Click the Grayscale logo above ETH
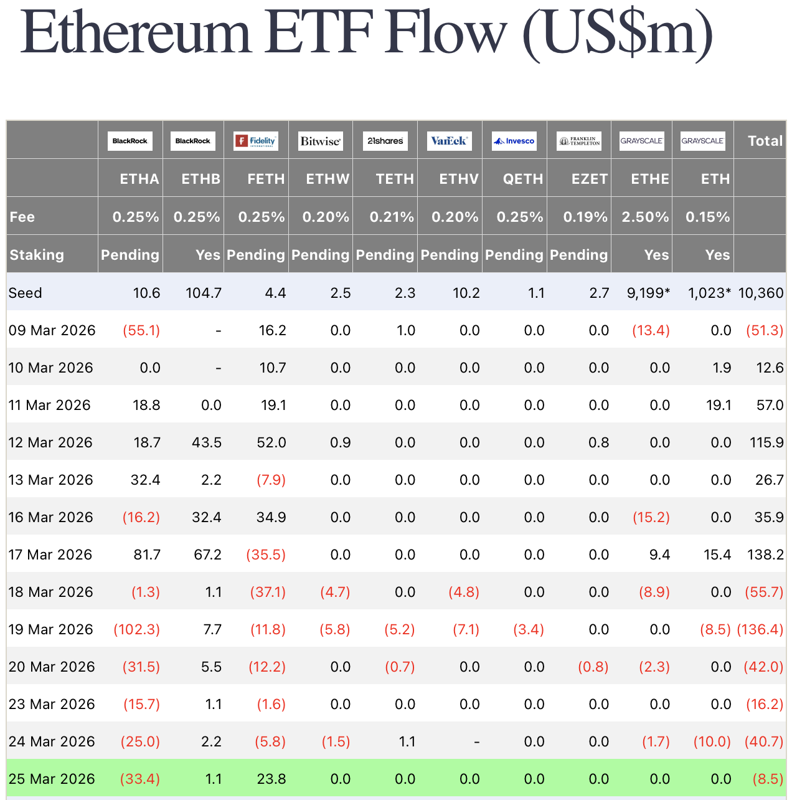This screenshot has width=792, height=800. (x=702, y=141)
